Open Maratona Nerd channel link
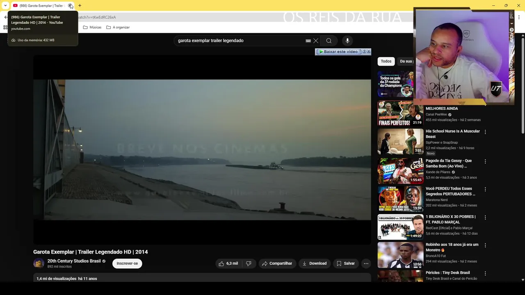This screenshot has width=525, height=295. pyautogui.click(x=437, y=200)
